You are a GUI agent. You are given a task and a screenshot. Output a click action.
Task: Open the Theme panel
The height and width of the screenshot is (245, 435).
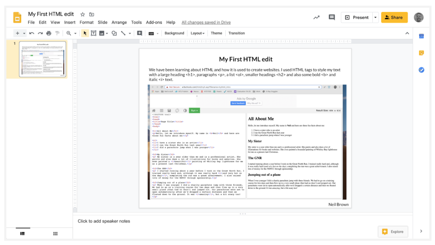pos(216,33)
